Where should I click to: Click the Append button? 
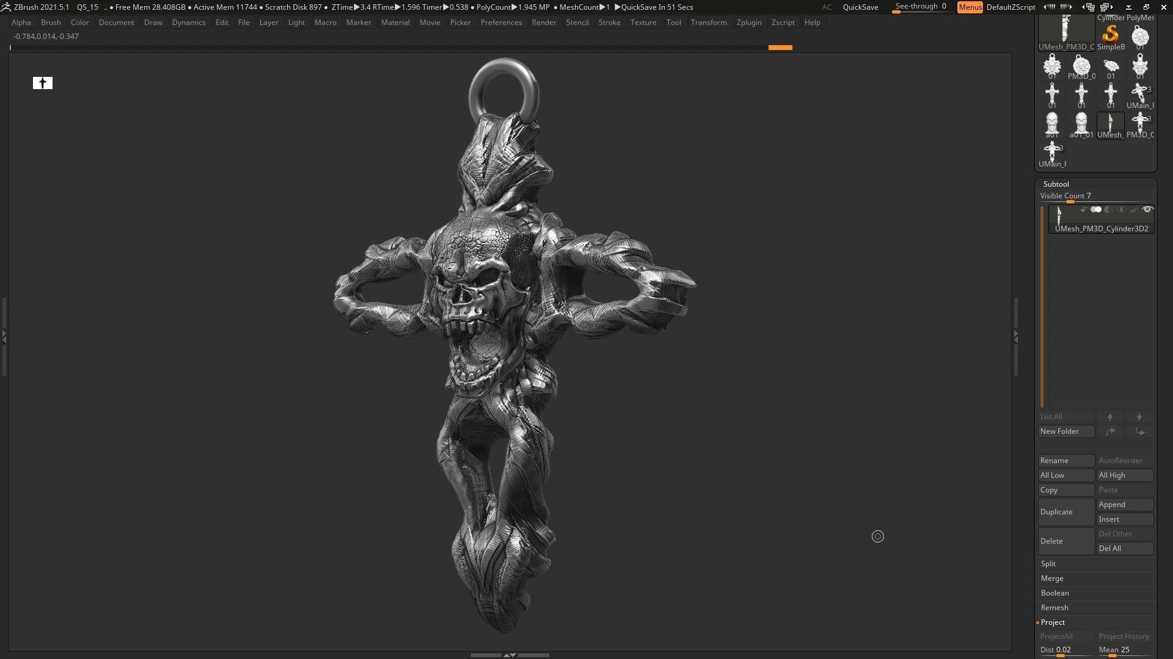1125,505
